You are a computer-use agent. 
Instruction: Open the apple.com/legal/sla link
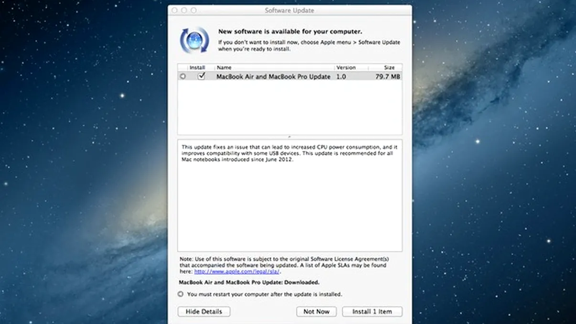[x=237, y=271]
